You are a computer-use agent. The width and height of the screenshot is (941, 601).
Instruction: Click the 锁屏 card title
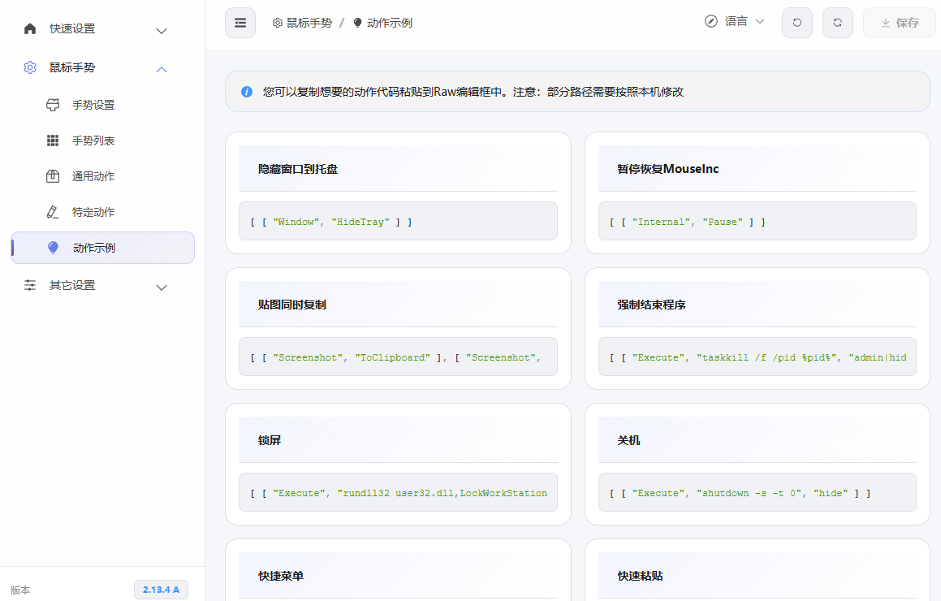pyautogui.click(x=270, y=441)
